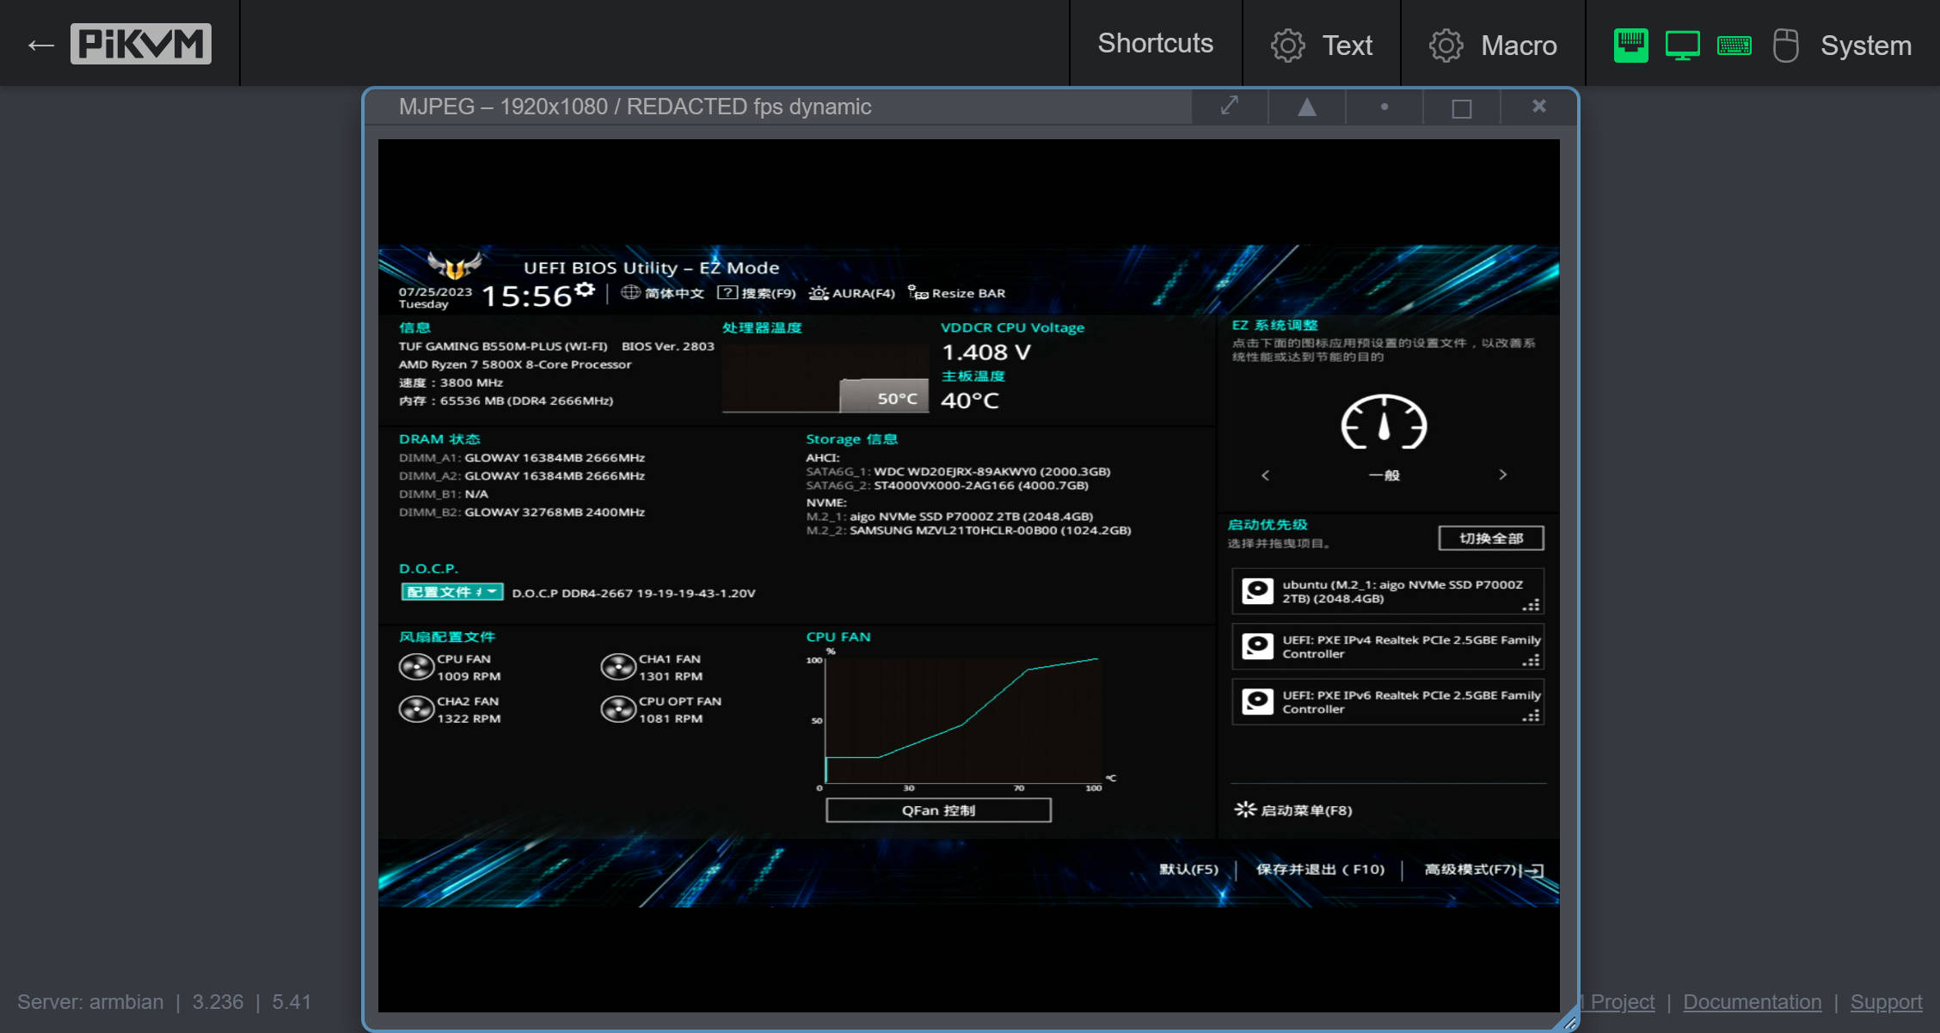Image resolution: width=1940 pixels, height=1033 pixels.
Task: Select ubuntu boot priority entry
Action: click(x=1387, y=591)
